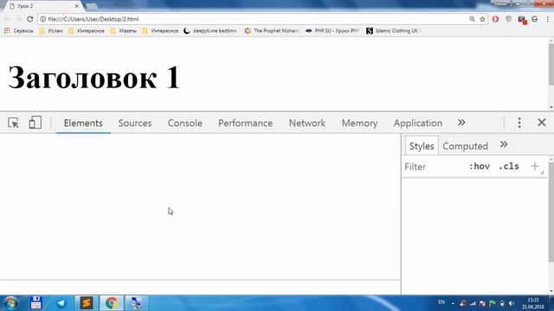Open the Ислам bookmarks folder
This screenshot has height=311, width=554.
[51, 31]
